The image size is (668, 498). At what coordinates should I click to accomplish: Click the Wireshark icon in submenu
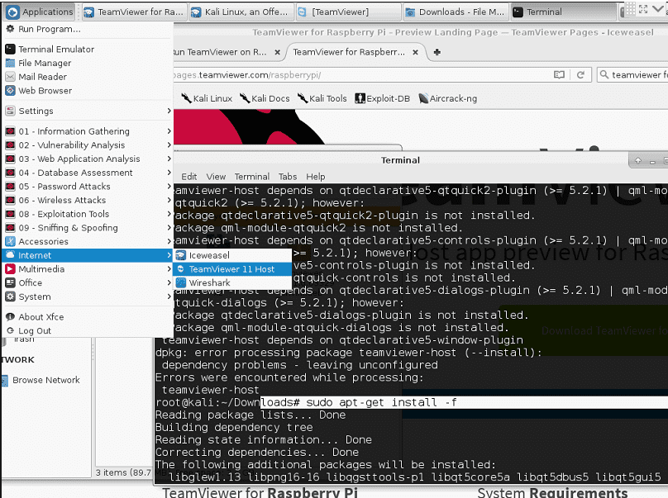coord(181,282)
